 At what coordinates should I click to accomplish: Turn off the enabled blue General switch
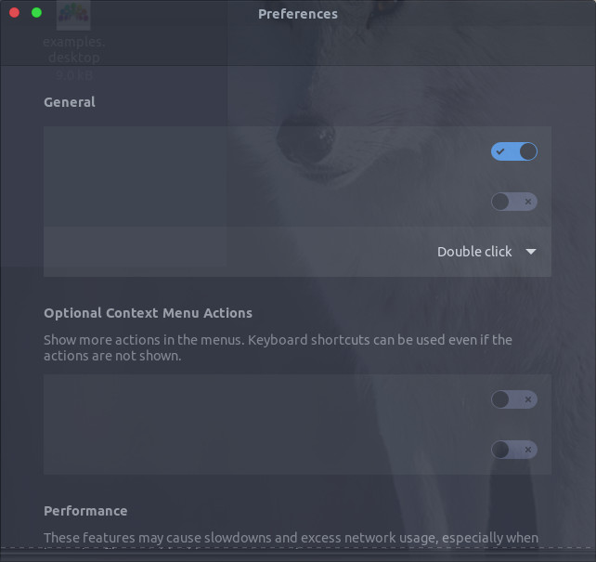514,151
